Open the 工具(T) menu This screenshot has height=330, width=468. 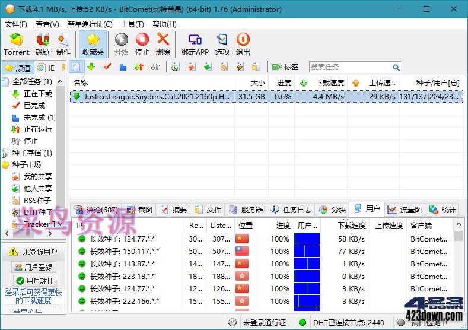(132, 24)
